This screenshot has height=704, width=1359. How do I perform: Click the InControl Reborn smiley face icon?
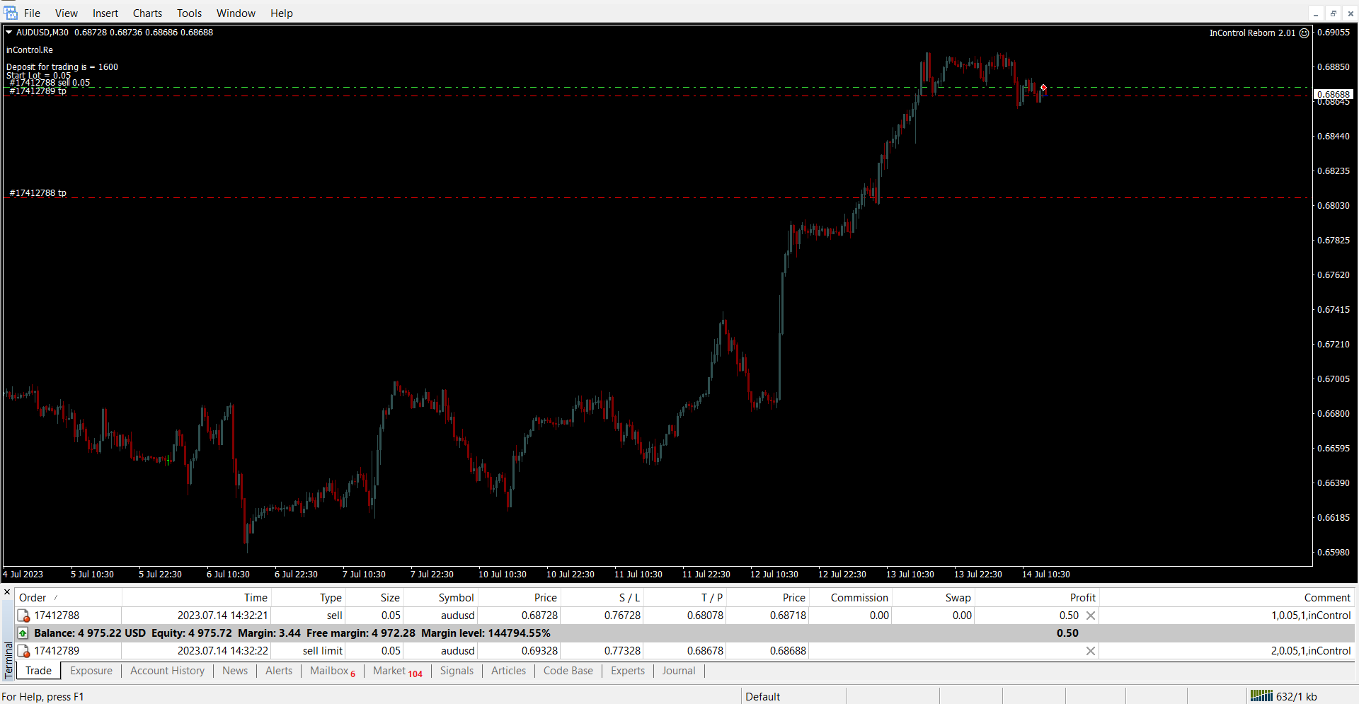click(1304, 33)
